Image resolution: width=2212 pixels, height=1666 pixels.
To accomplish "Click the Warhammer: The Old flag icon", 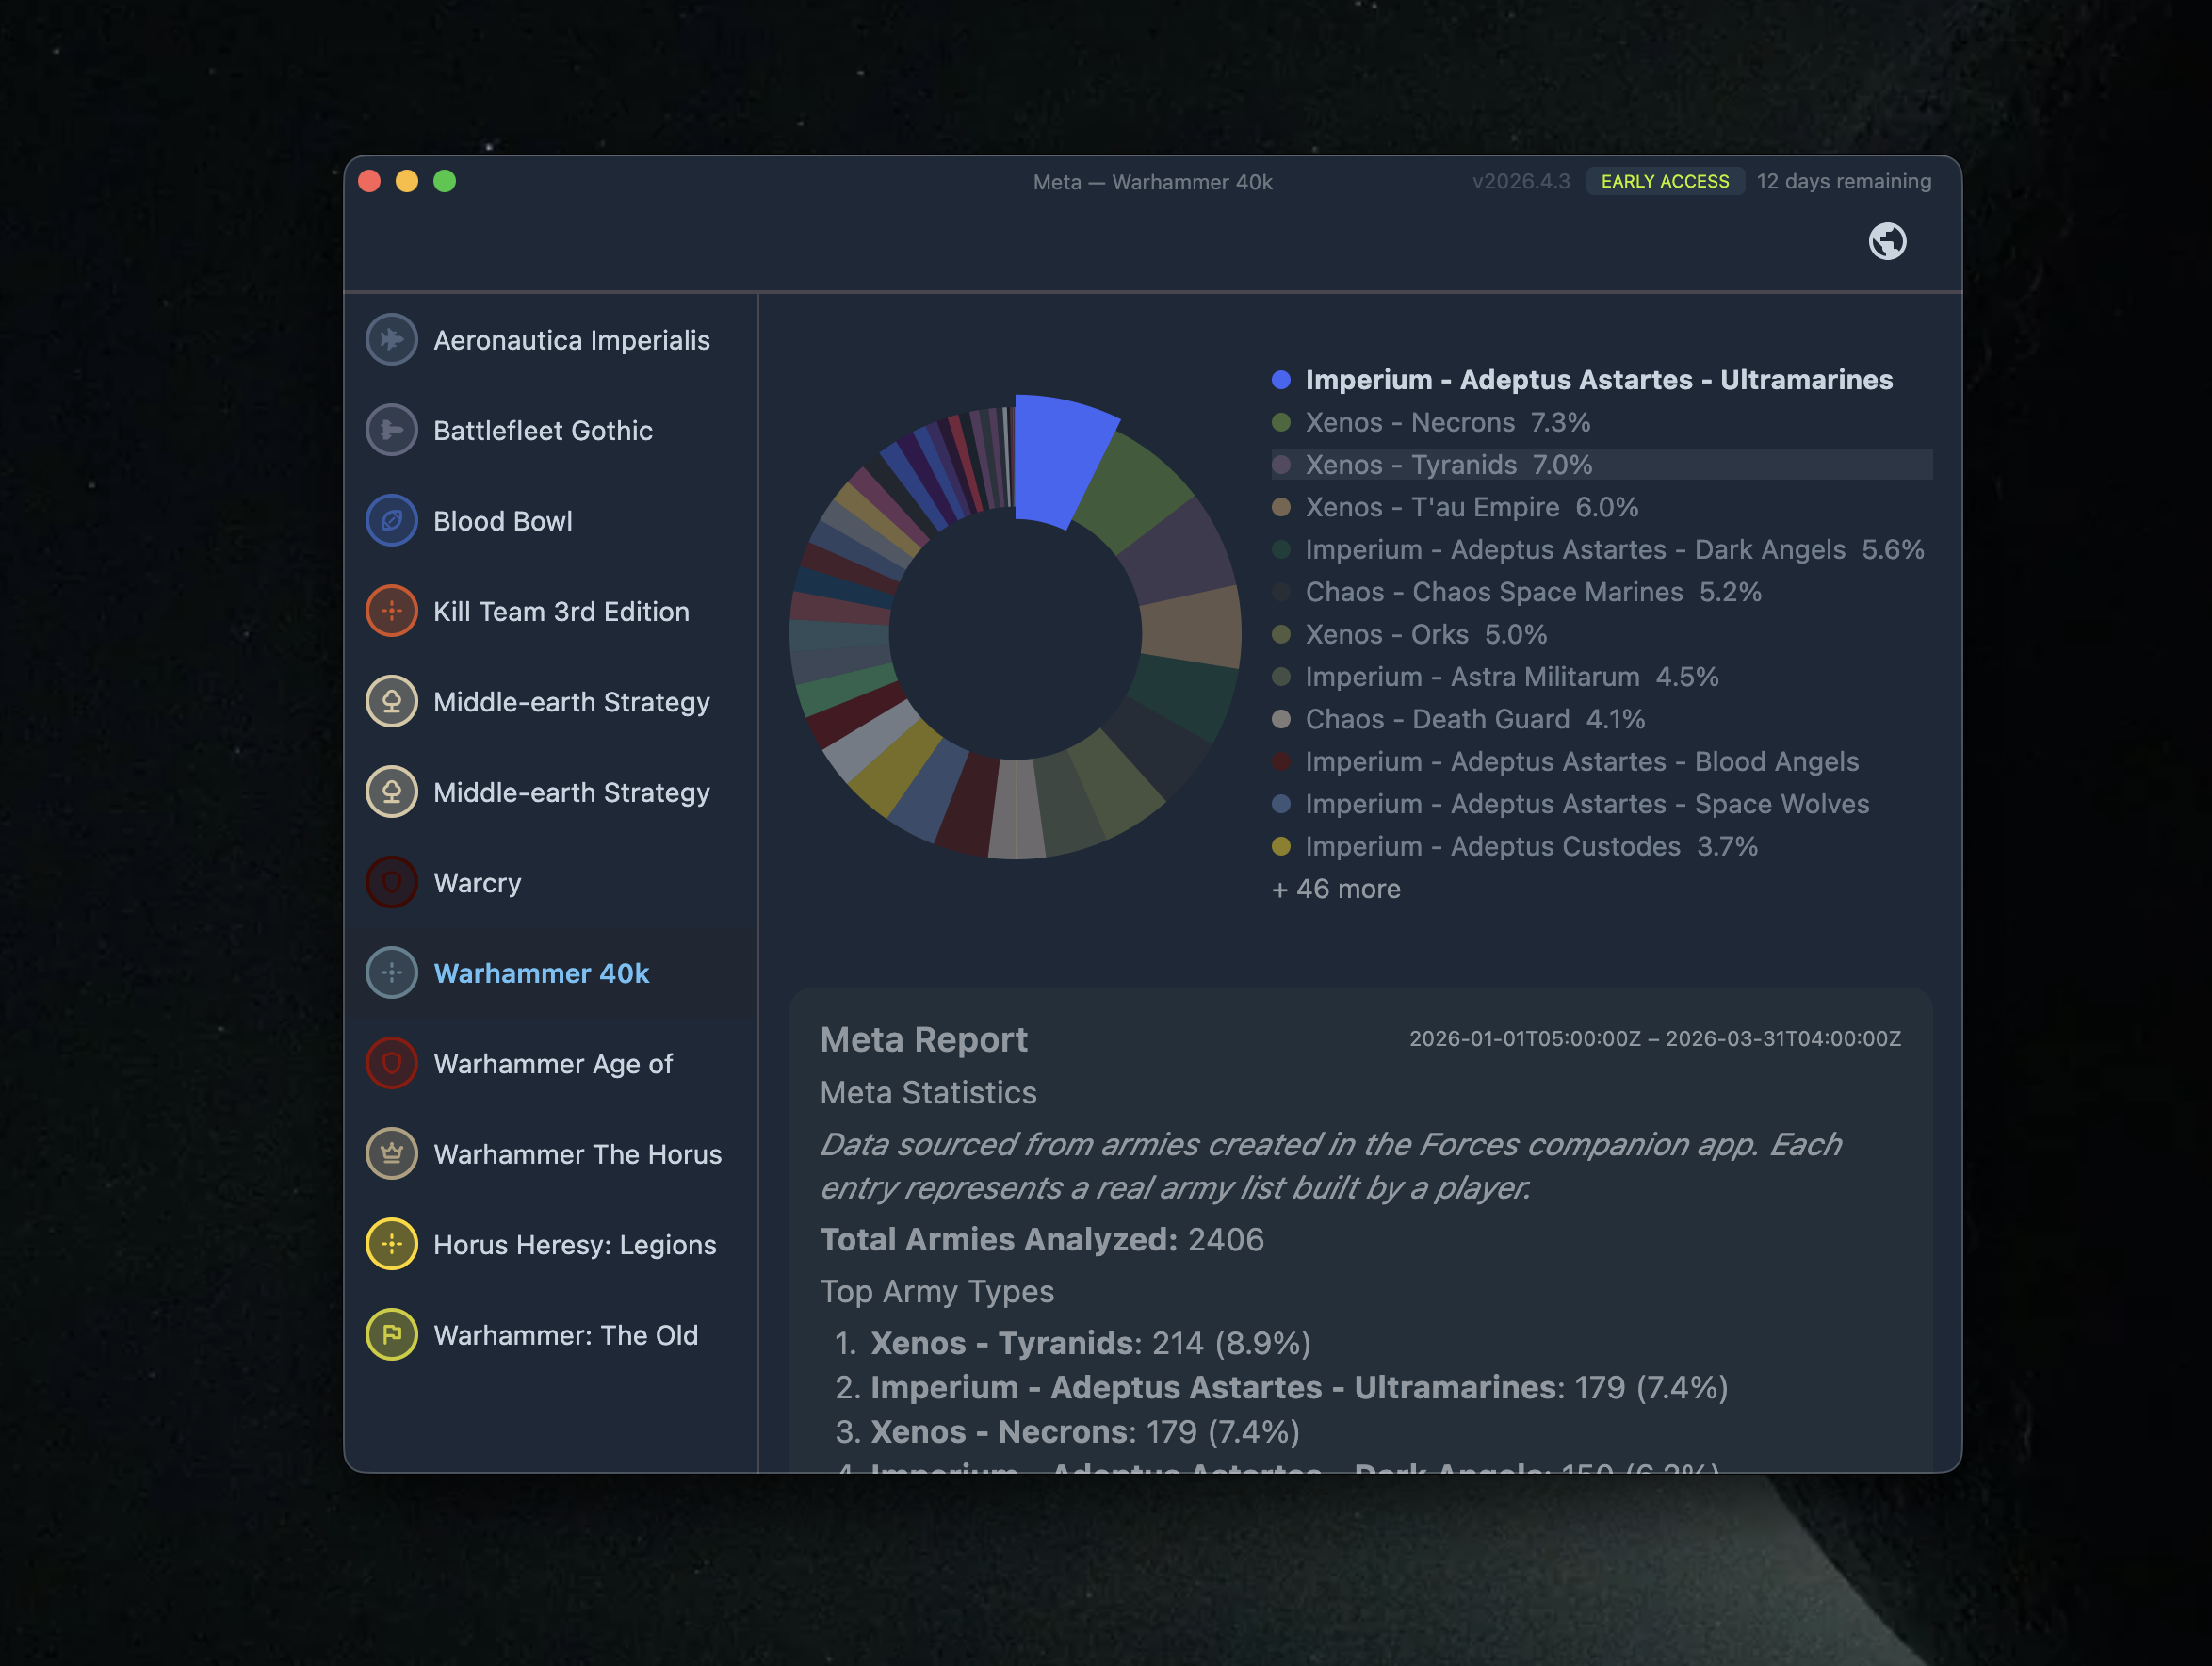I will point(391,1335).
